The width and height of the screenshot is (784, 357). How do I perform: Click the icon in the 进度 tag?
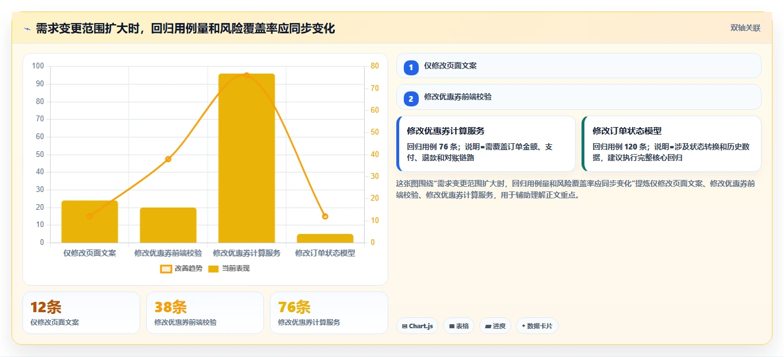click(488, 326)
